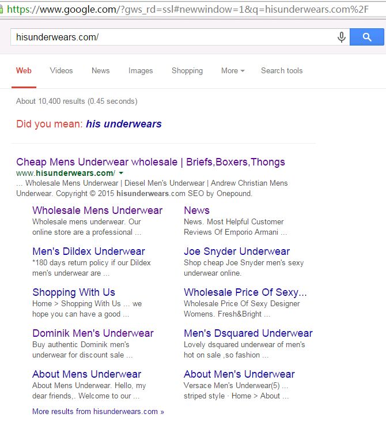
Task: Click snippet 'Shop cheap Joe Snyder men's sexy'
Action: pyautogui.click(x=244, y=263)
